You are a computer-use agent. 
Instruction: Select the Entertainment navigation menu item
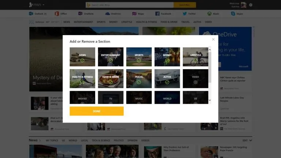coord(83,22)
